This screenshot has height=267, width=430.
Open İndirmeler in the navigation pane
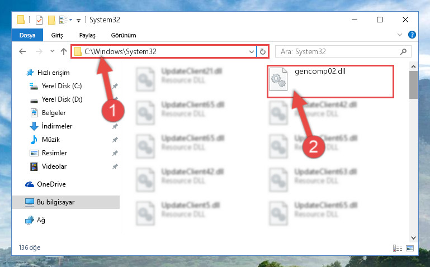click(57, 126)
